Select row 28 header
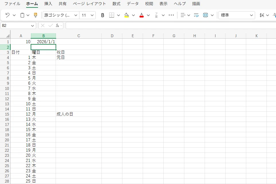Screen dimensions: 276x184 pyautogui.click(x=5, y=181)
